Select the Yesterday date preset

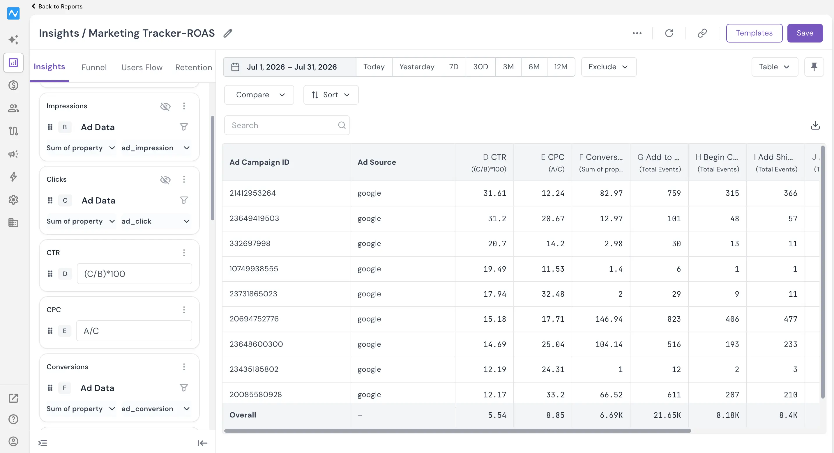pos(417,67)
